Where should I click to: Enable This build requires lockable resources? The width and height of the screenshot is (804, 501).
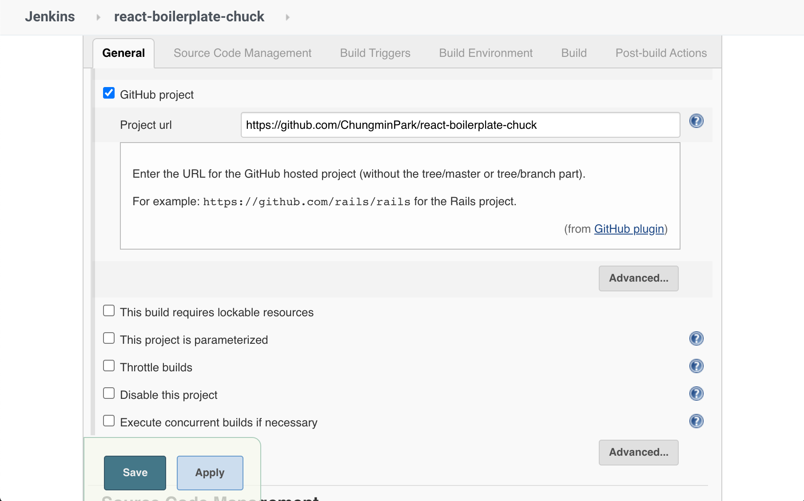[x=109, y=310]
